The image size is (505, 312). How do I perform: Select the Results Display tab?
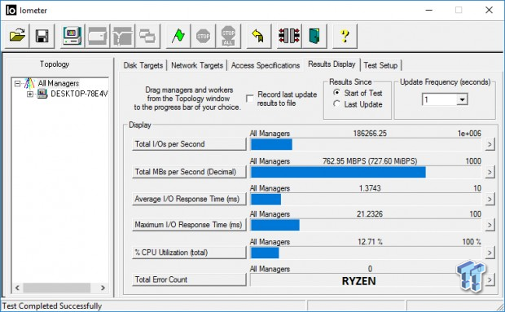point(332,64)
